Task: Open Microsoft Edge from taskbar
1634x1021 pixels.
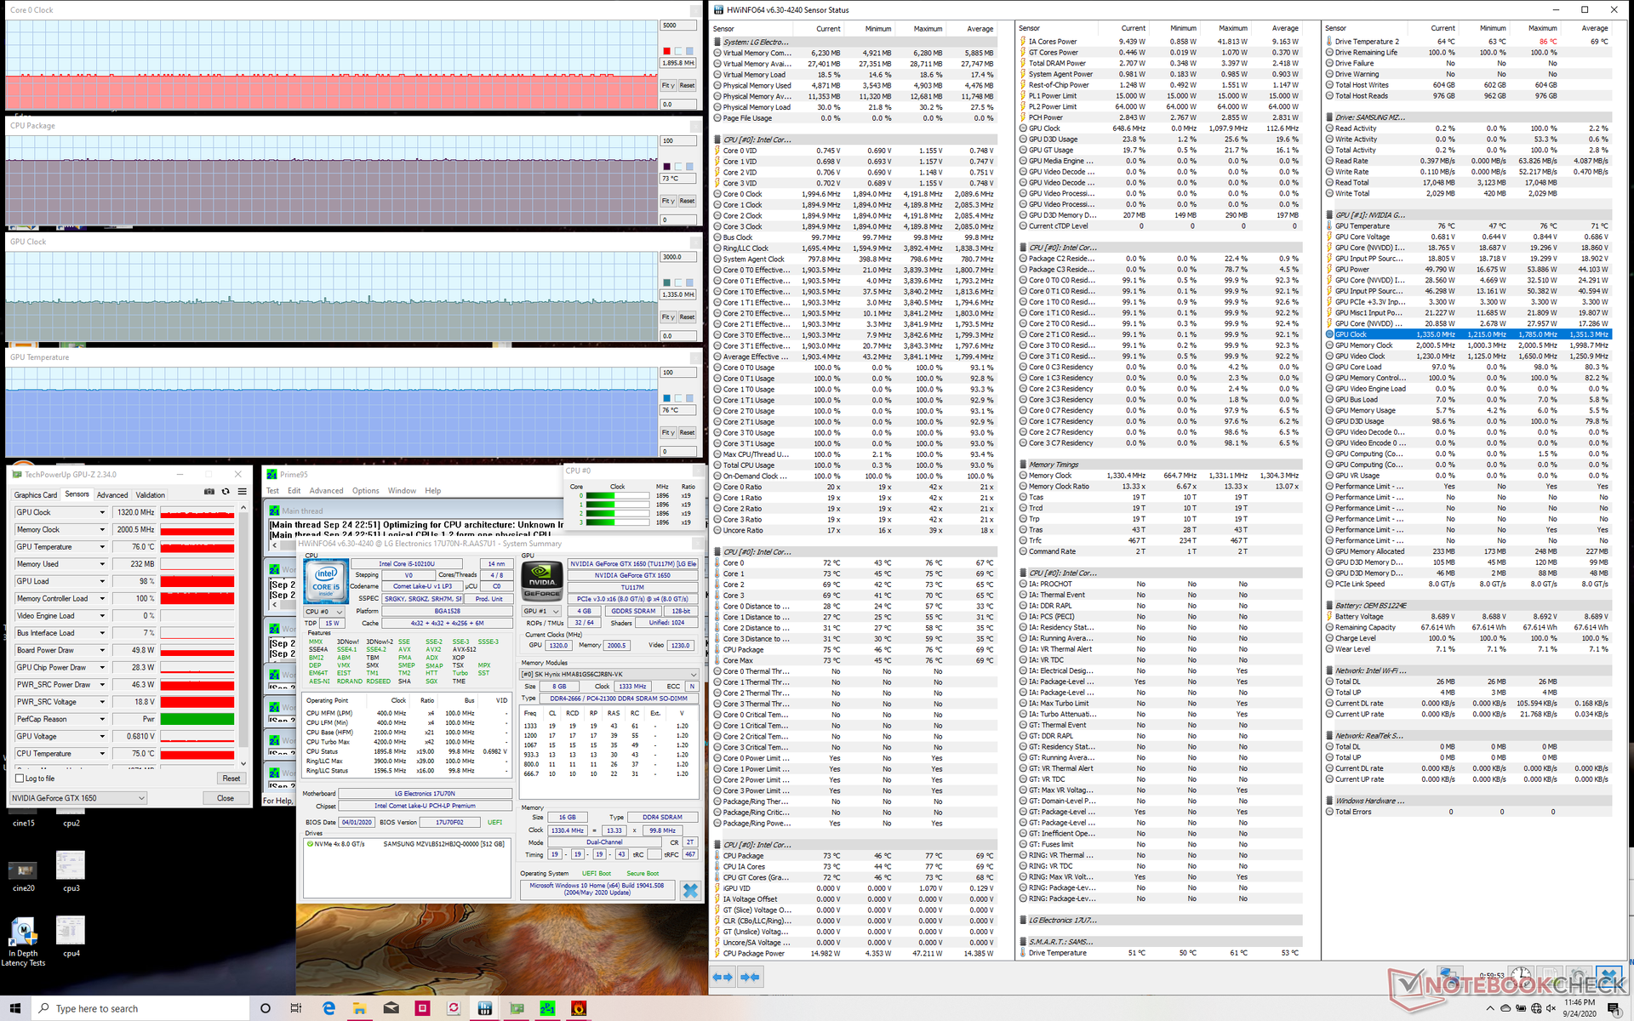Action: tap(329, 1008)
